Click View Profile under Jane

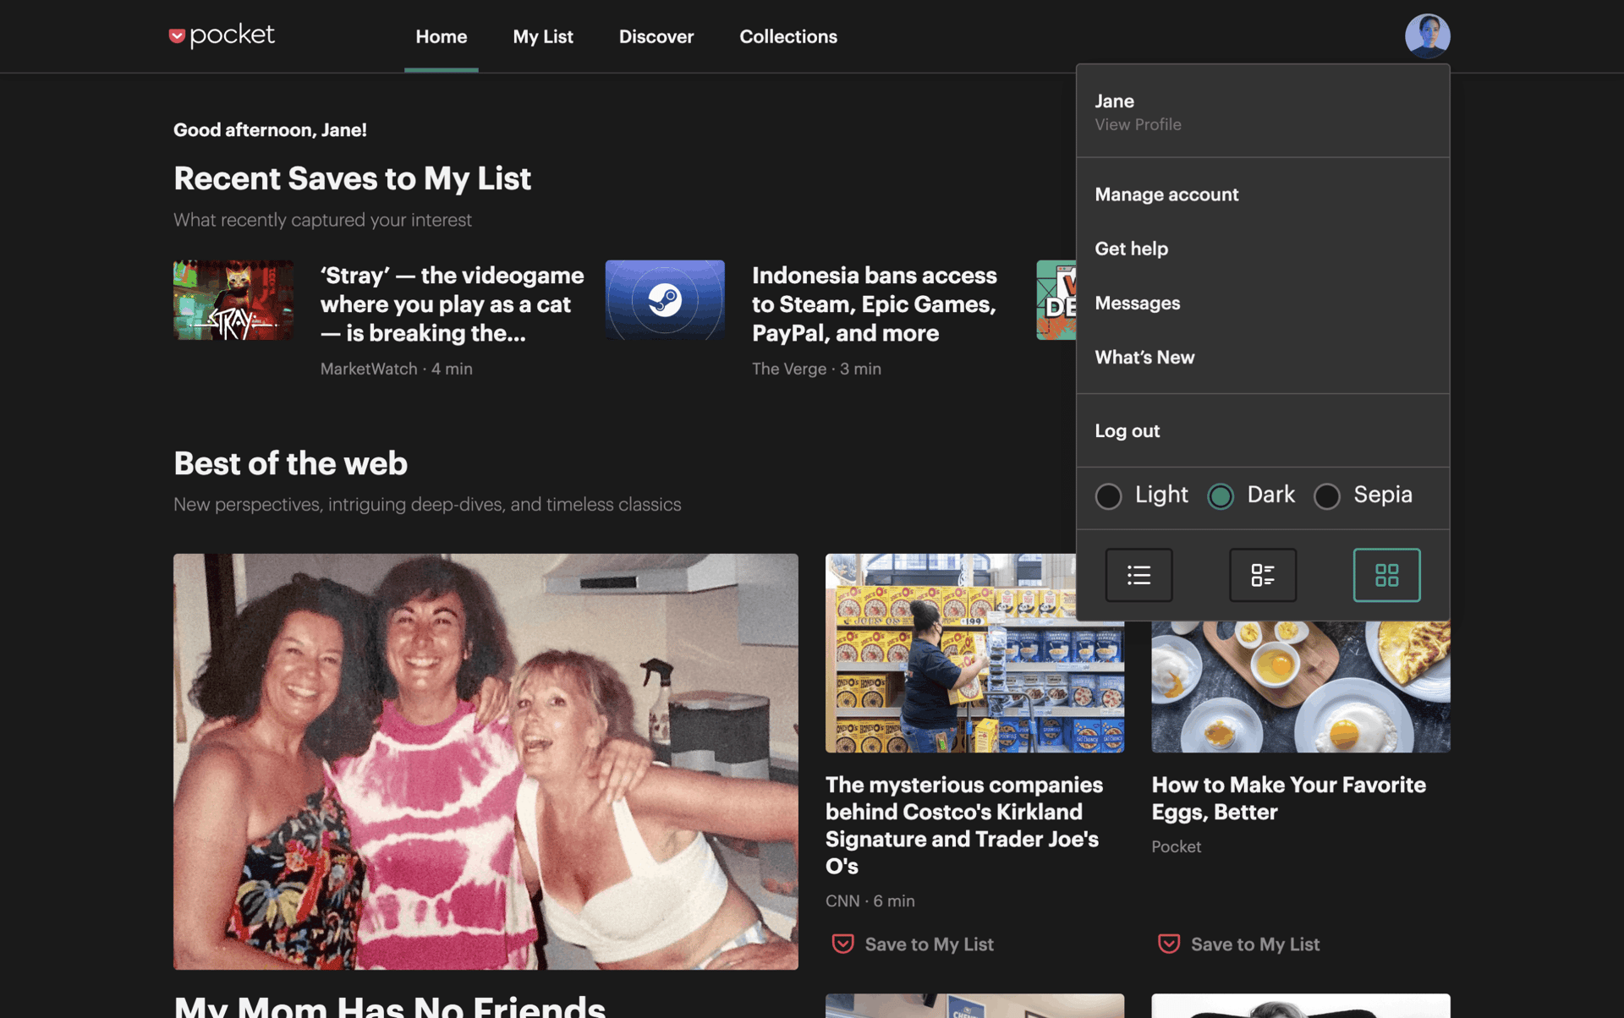[1138, 124]
